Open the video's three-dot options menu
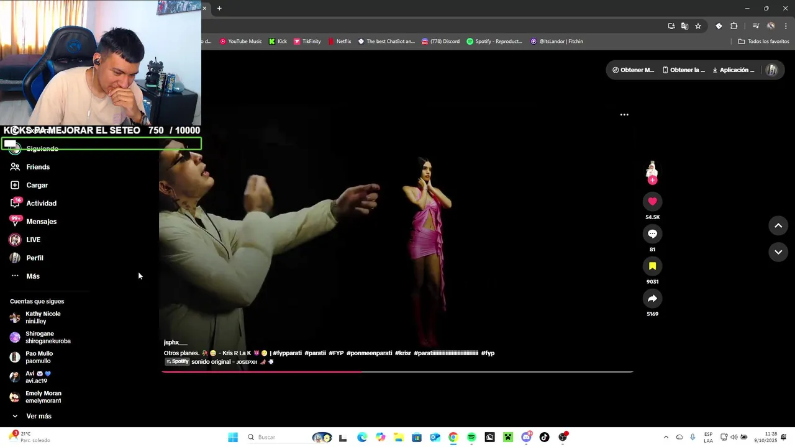795x447 pixels. click(624, 115)
